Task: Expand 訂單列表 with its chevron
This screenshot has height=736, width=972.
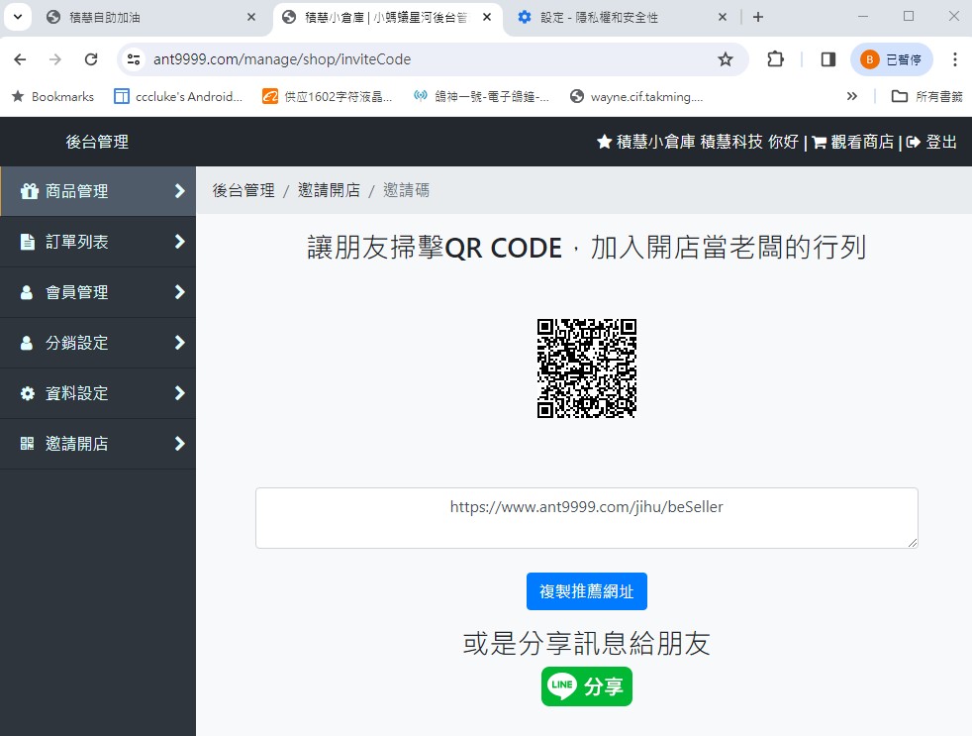Action: pyautogui.click(x=180, y=242)
